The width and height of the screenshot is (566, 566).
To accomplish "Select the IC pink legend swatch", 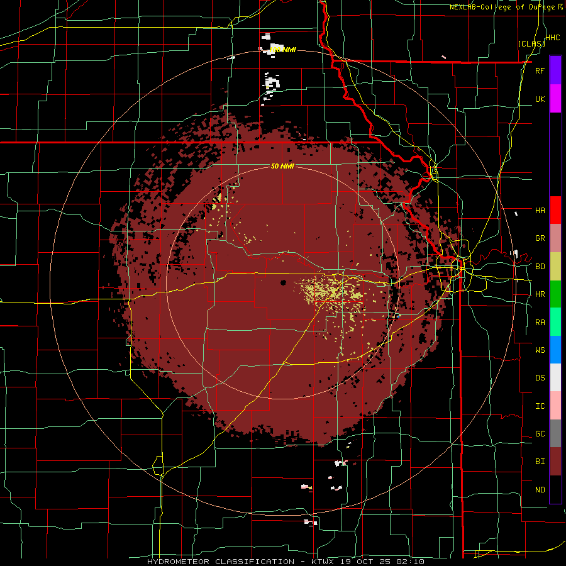I will pyautogui.click(x=555, y=406).
